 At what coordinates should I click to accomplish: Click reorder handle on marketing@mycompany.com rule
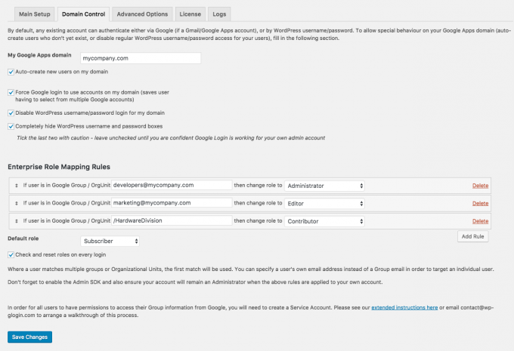tap(17, 203)
